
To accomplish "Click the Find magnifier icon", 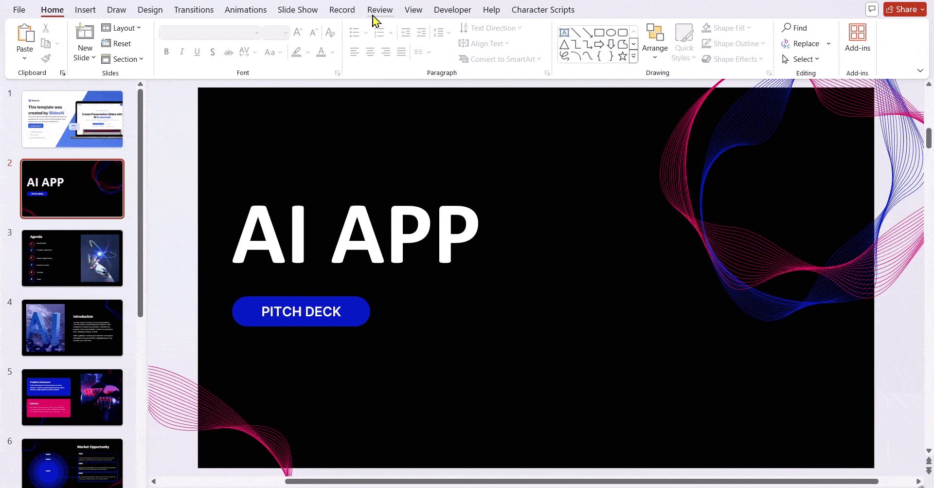I will (x=786, y=28).
